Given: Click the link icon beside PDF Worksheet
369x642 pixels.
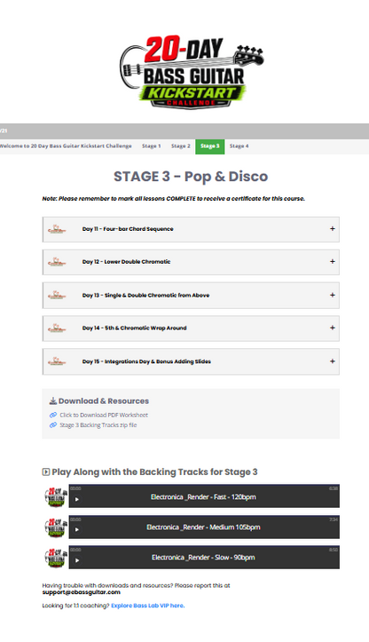Looking at the screenshot, I should [53, 415].
